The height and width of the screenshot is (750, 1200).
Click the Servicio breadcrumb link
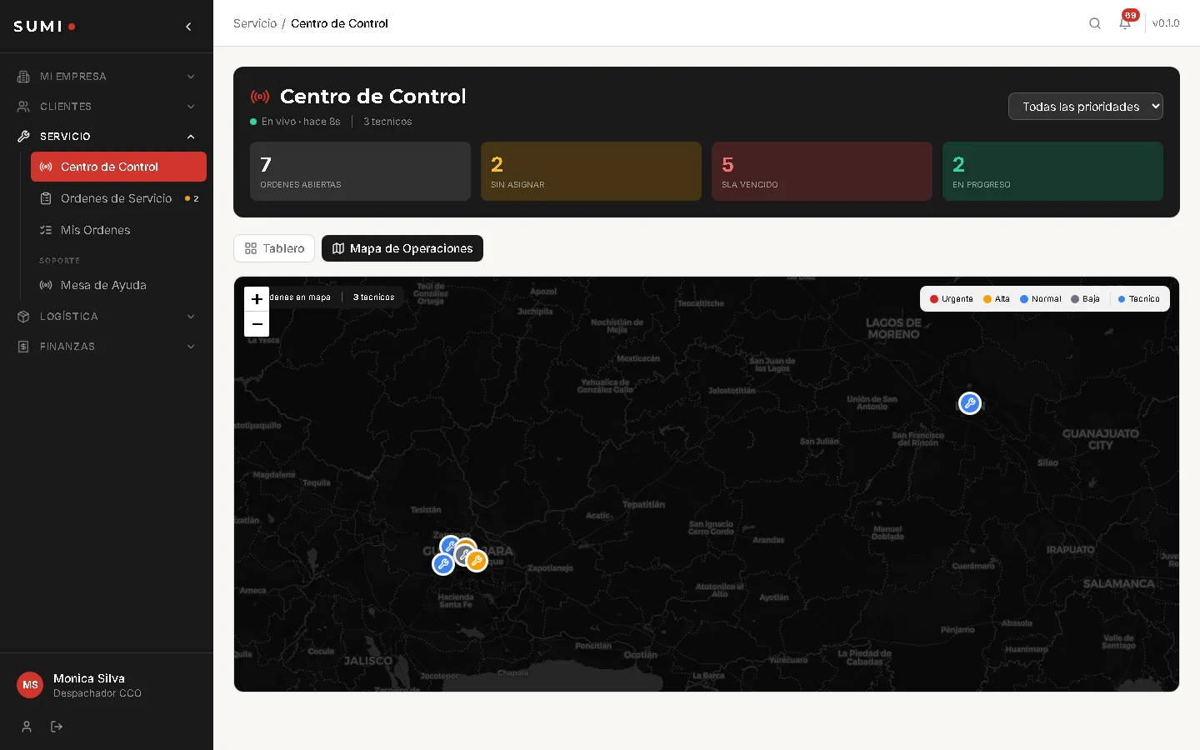tap(254, 23)
